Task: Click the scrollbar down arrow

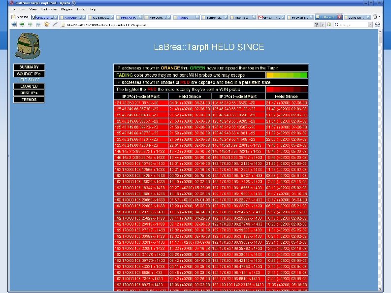Action: [380, 289]
